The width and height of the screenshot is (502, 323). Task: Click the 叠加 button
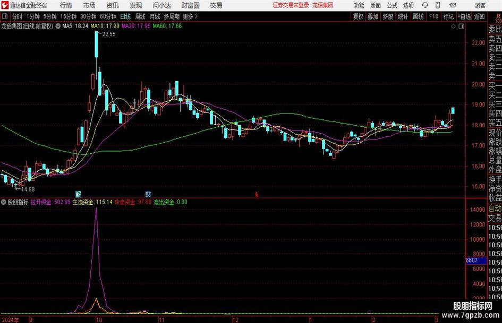[x=373, y=16]
